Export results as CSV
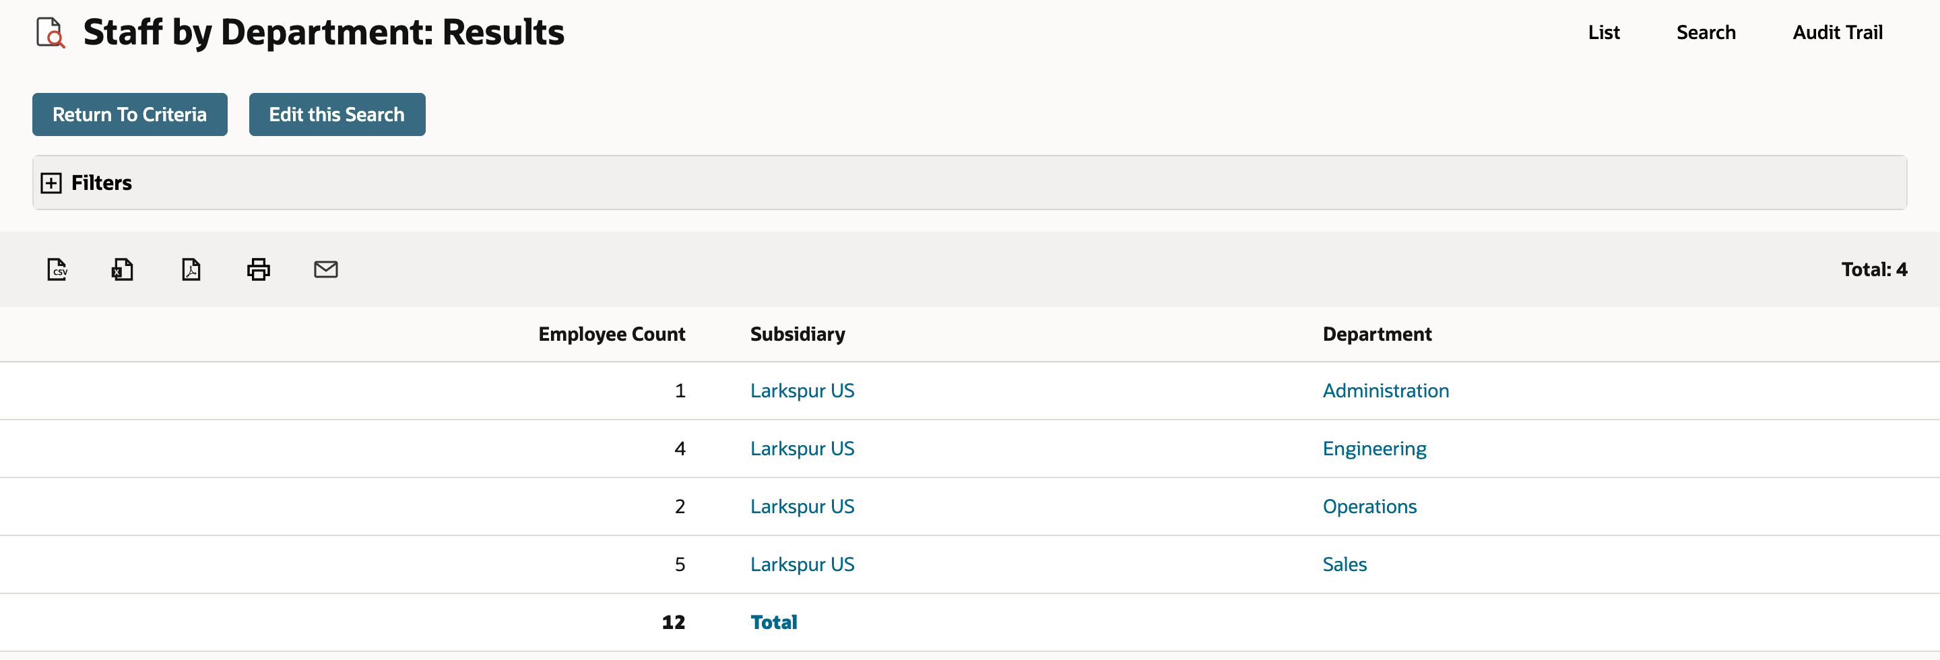Image resolution: width=1940 pixels, height=660 pixels. (x=57, y=269)
